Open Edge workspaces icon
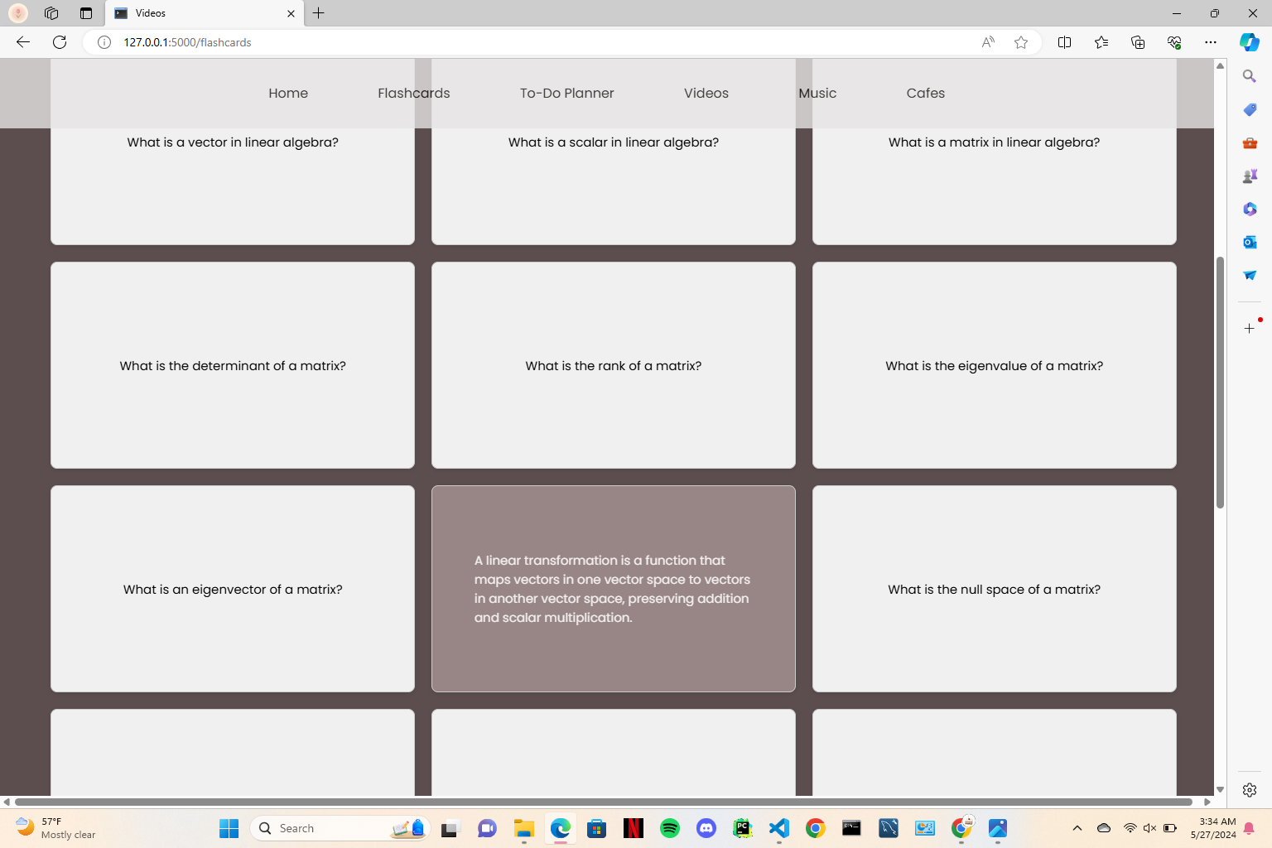Viewport: 1272px width, 848px height. coord(51,13)
